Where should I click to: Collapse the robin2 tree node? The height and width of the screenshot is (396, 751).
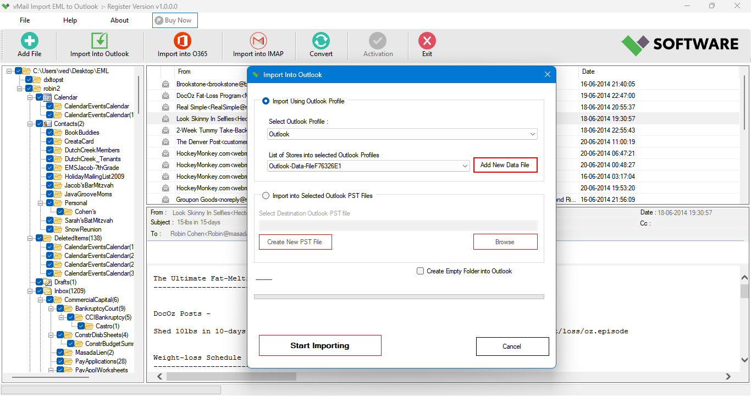point(20,89)
